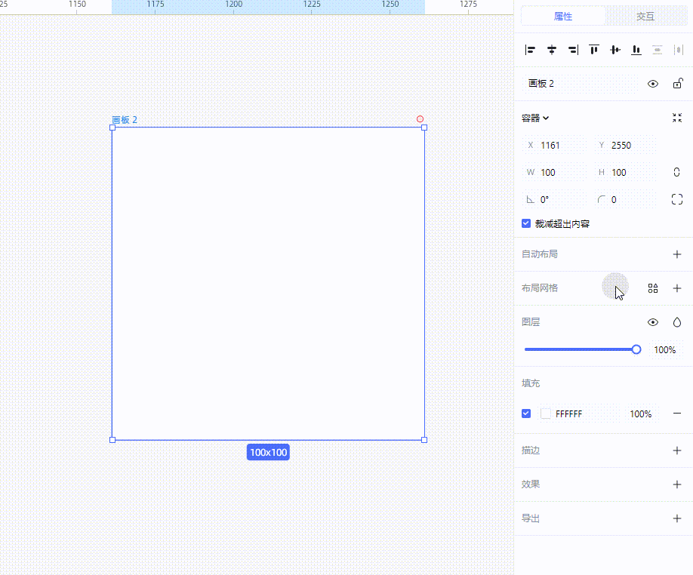
Task: Click the 画板 2 label on canvas
Action: tap(125, 120)
